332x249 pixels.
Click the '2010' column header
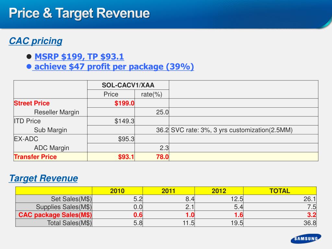(x=117, y=191)
